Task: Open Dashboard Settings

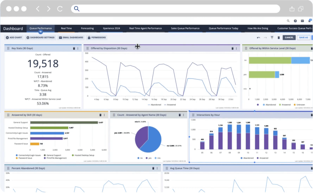Action: click(x=40, y=37)
